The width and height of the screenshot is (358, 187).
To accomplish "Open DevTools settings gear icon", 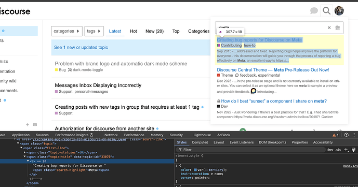I will coord(347,135).
